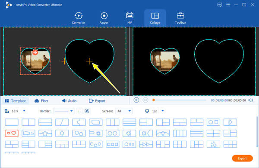This screenshot has height=168, width=259.
Task: Play the collage preview
Action: 136,100
